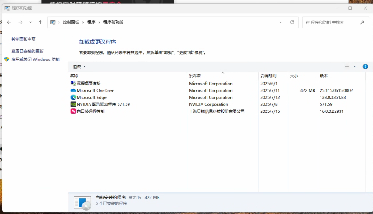Go forward with the right arrow
The width and height of the screenshot is (373, 214).
20,22
